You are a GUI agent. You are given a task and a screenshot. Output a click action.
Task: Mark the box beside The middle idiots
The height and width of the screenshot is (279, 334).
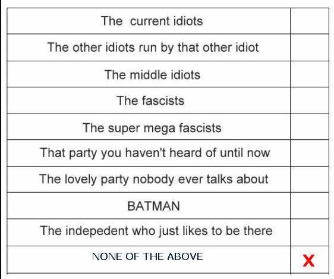tap(310, 74)
